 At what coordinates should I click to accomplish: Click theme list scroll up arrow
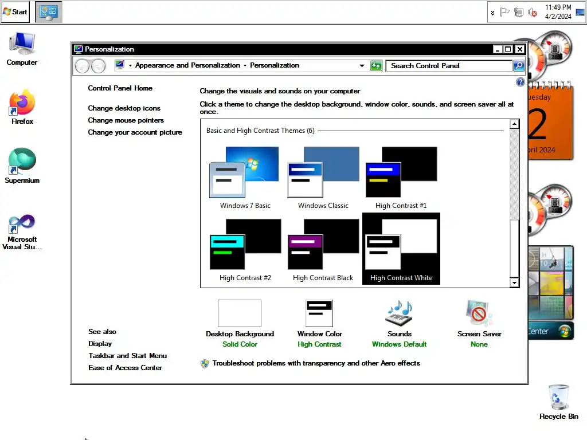(x=514, y=124)
